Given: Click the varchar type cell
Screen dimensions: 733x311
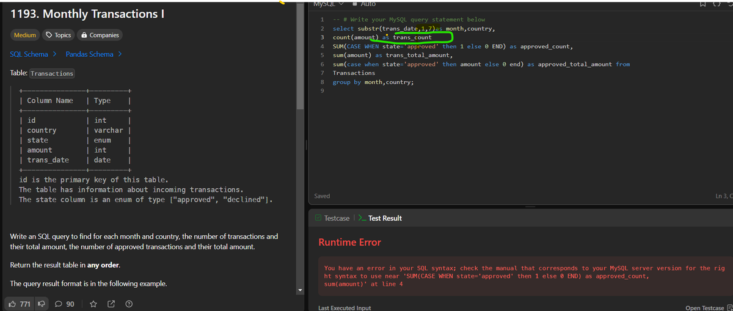Looking at the screenshot, I should pos(109,130).
